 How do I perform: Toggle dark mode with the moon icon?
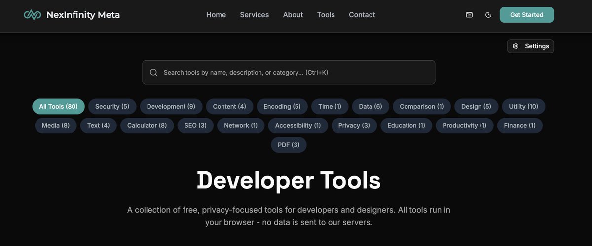[488, 15]
